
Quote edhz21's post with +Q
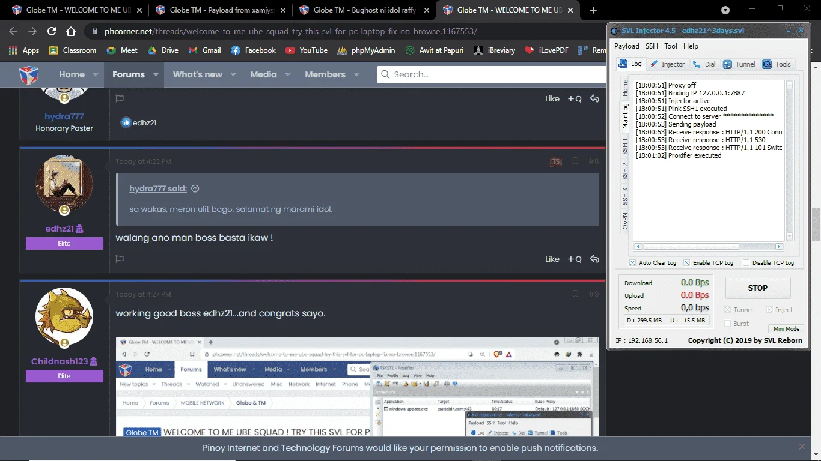(x=575, y=259)
